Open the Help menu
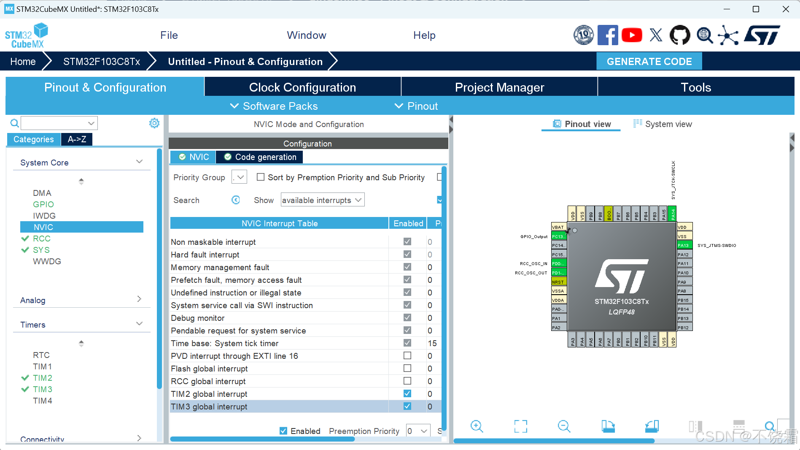Image resolution: width=800 pixels, height=450 pixels. 424,35
